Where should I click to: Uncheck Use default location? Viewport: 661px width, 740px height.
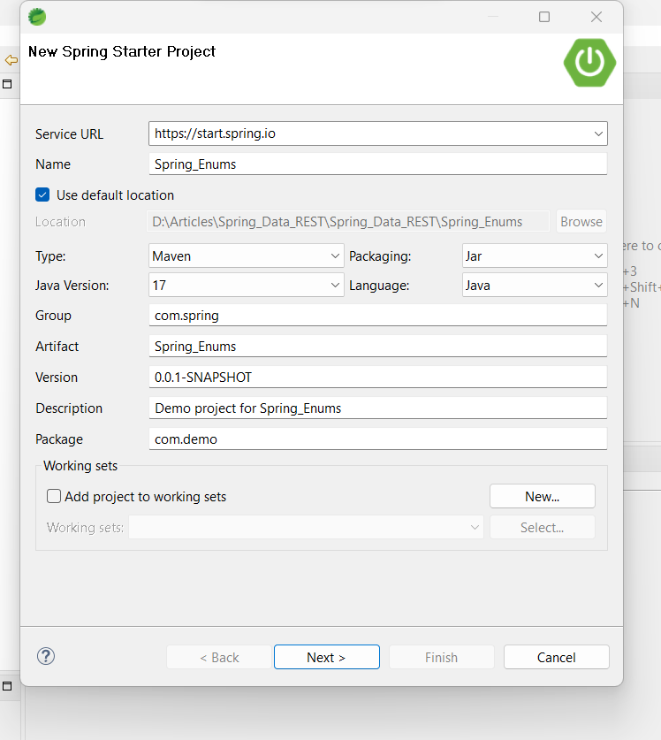click(x=42, y=195)
